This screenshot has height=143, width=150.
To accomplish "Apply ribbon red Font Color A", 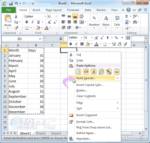I will coord(46,28).
